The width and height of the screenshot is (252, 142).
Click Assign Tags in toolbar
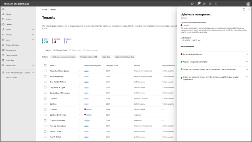tap(75, 50)
